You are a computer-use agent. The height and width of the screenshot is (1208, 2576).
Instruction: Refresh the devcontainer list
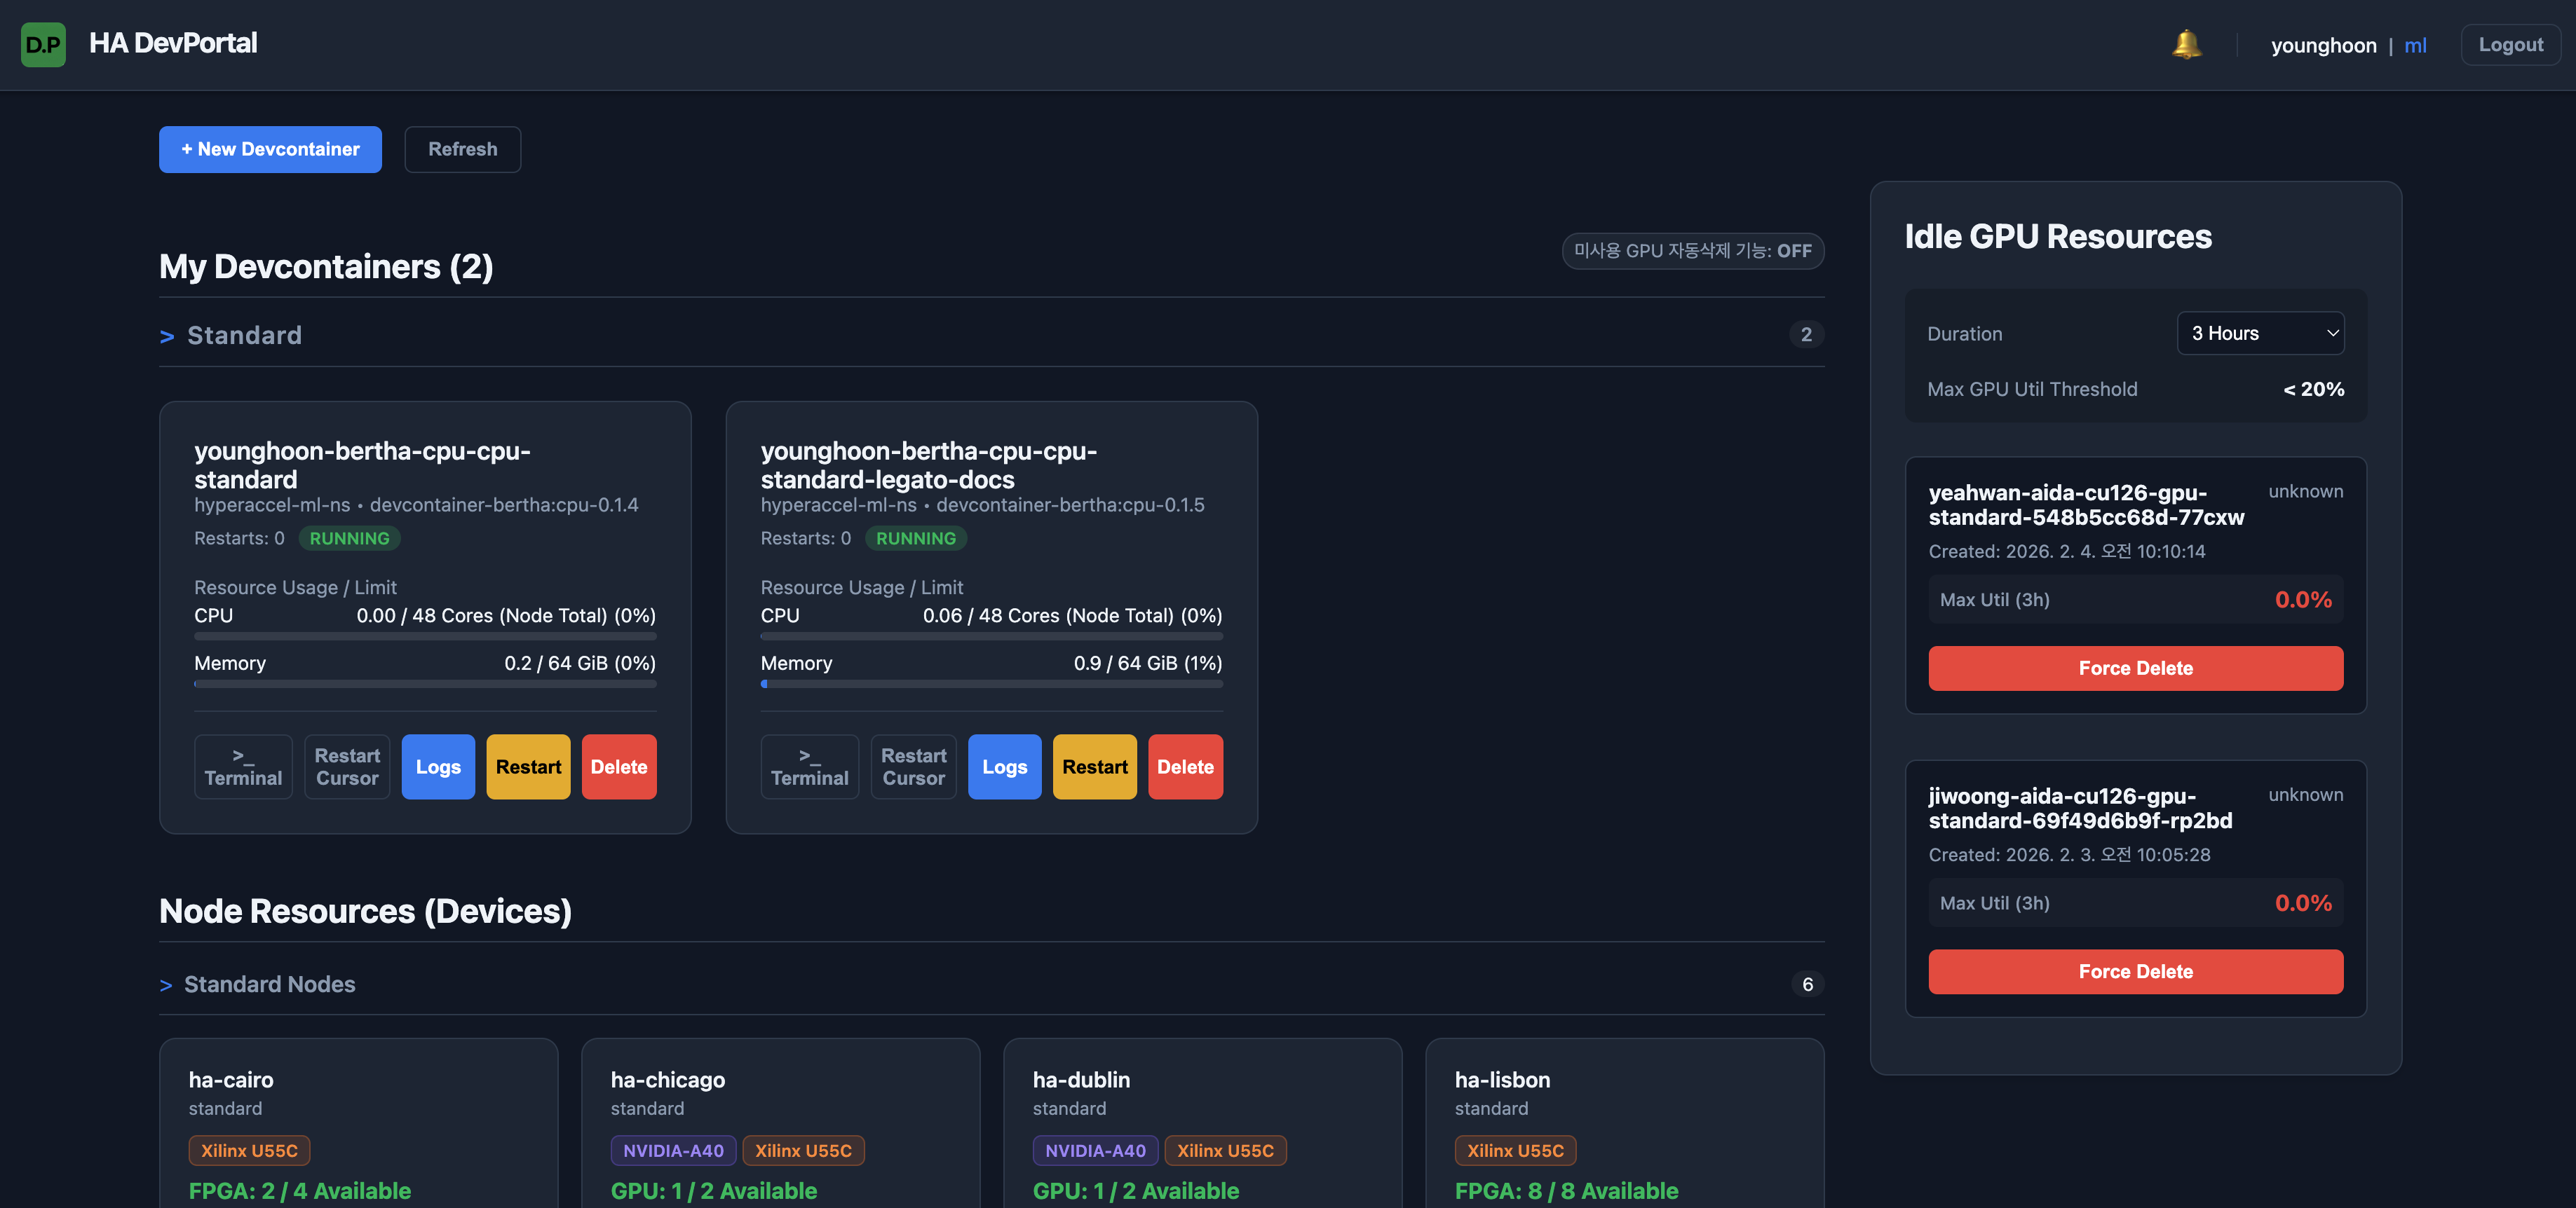(462, 149)
